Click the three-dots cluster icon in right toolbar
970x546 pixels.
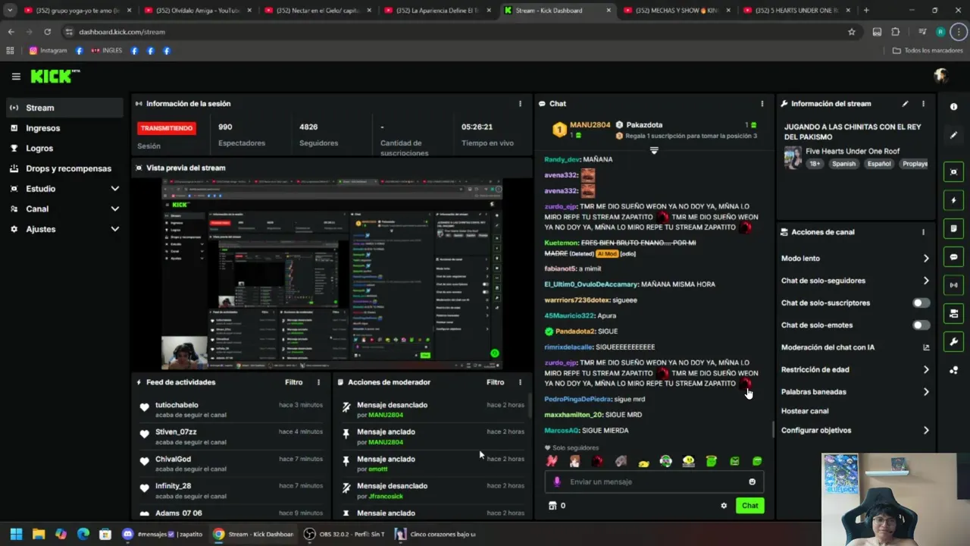pos(953,370)
